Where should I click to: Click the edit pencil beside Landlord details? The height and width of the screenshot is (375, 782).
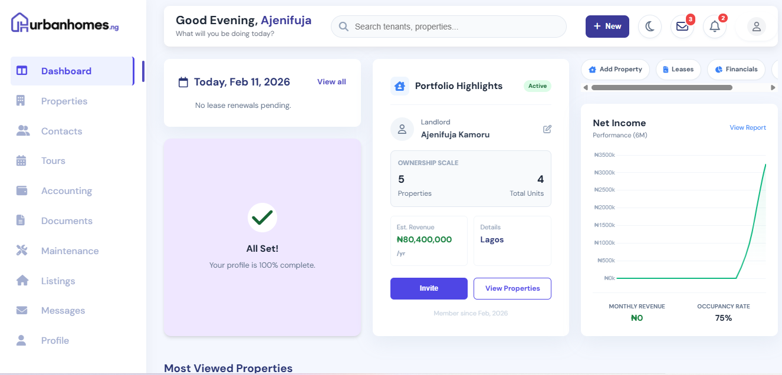pyautogui.click(x=547, y=129)
